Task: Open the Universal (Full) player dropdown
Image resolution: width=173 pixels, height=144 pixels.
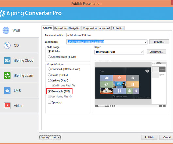Action: [x=119, y=52]
